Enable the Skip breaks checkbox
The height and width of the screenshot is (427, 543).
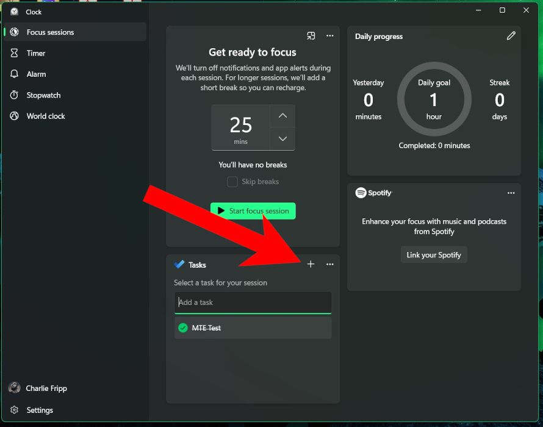[232, 181]
